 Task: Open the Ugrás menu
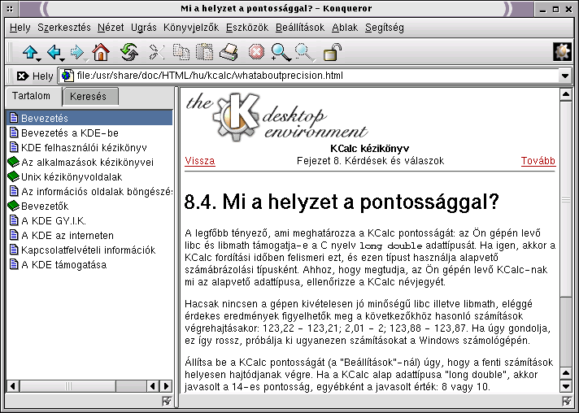pyautogui.click(x=144, y=28)
